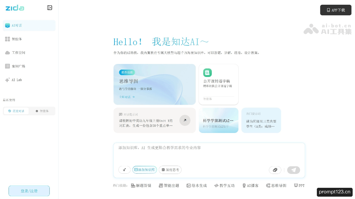
Task: Select the 智能出题 hot skill
Action: (169, 185)
